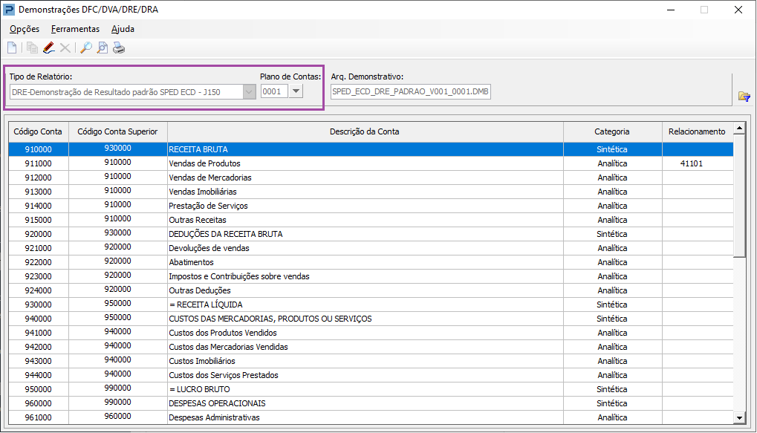Click the Search magnifier toolbar icon
757x433 pixels.
86,48
